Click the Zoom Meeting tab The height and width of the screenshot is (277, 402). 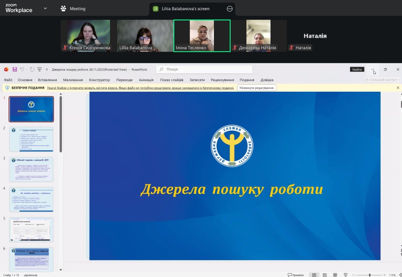73,9
